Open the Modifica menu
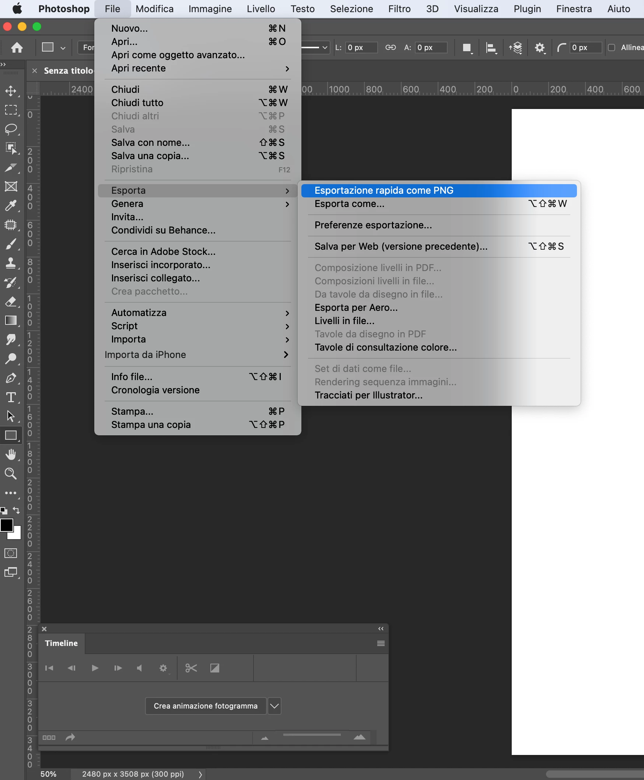The image size is (644, 780). [x=154, y=9]
